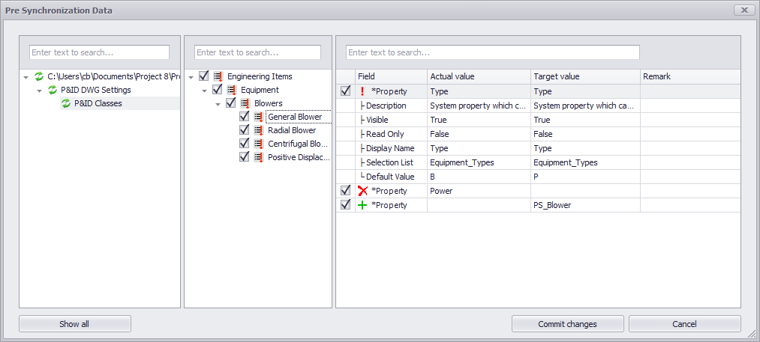Collapse the Equipment tree node

click(x=205, y=91)
